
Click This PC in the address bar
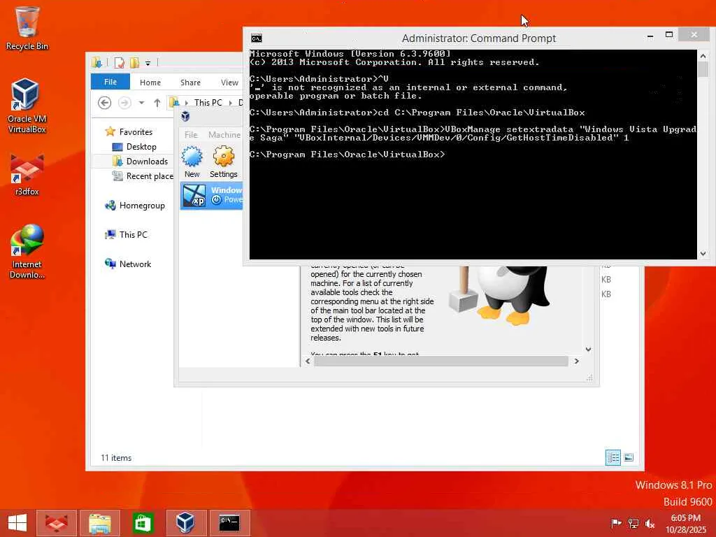coord(208,103)
